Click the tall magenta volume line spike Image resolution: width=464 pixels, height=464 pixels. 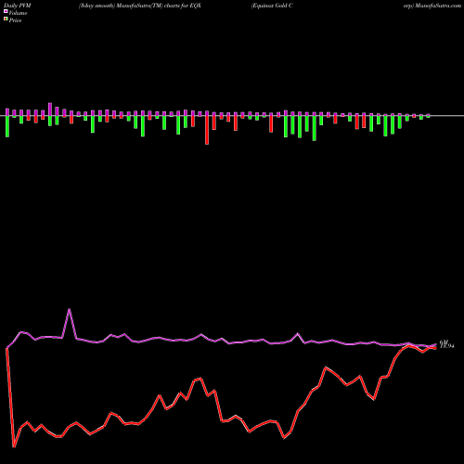70,309
